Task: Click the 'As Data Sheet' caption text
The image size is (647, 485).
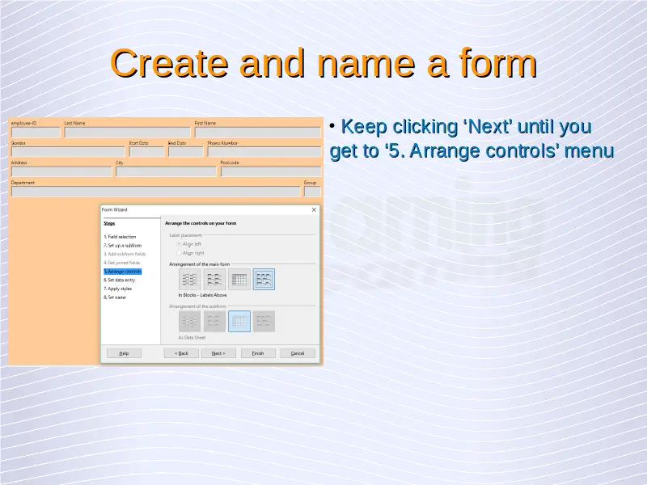Action: pyautogui.click(x=192, y=338)
